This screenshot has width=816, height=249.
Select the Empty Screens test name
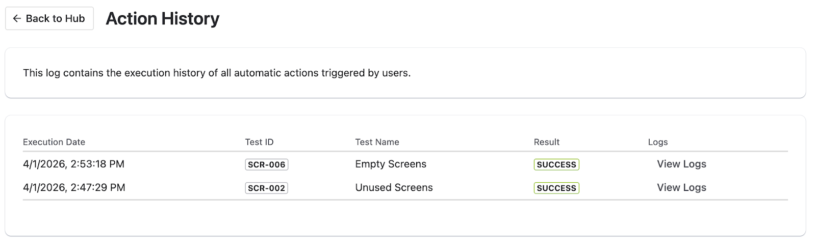tap(391, 164)
